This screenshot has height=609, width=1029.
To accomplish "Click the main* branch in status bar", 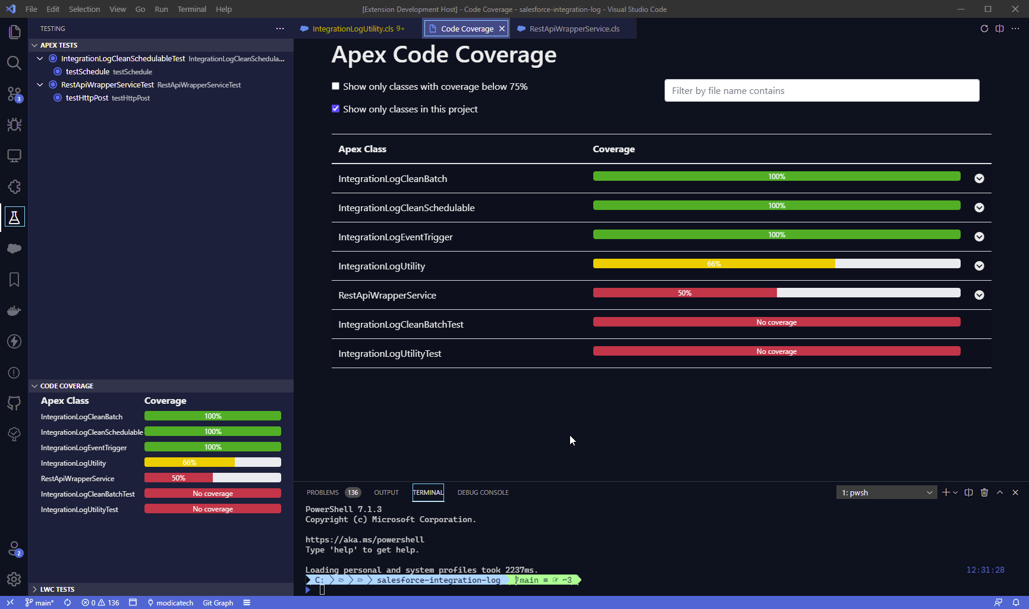I will [x=40, y=602].
